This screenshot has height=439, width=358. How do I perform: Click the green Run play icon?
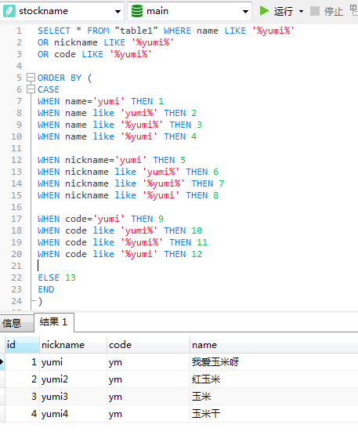point(264,11)
